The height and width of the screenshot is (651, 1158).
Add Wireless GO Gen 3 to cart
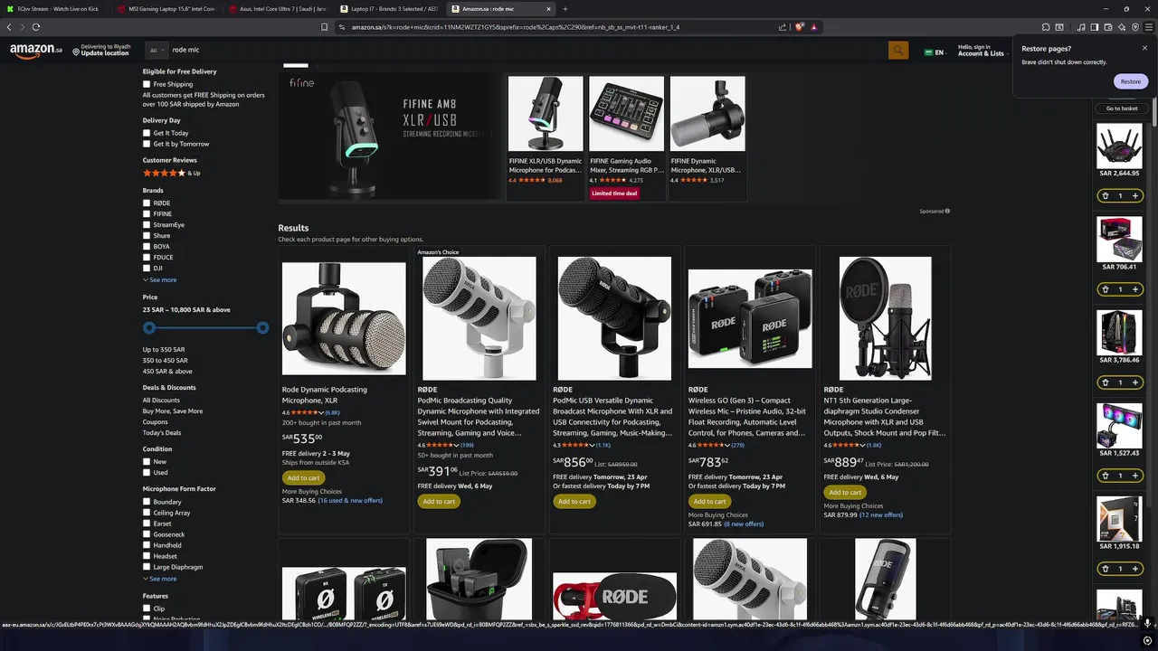(x=709, y=501)
